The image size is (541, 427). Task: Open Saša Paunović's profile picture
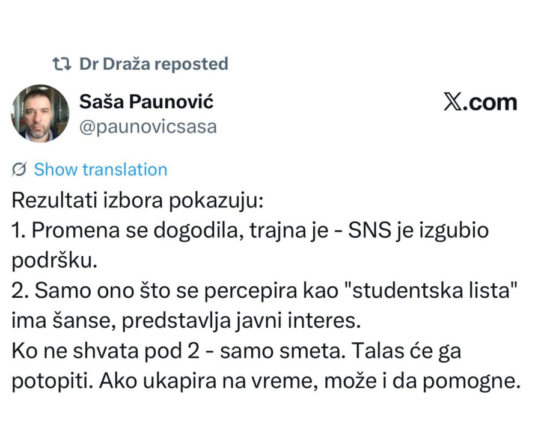(40, 113)
